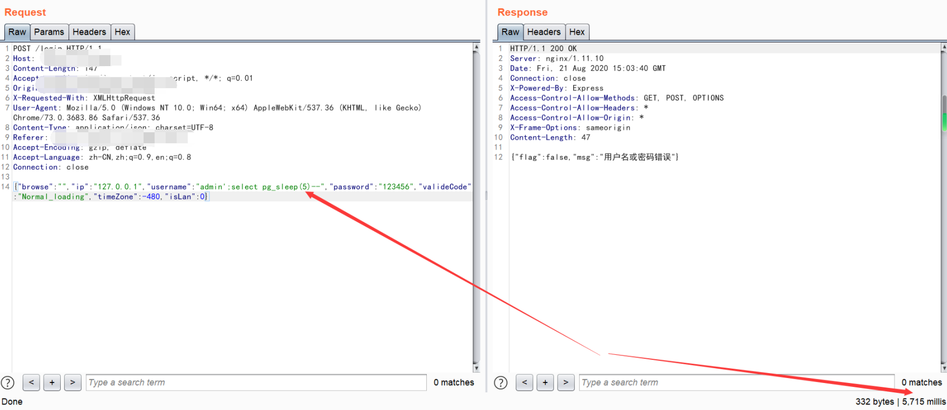Click scroll-down arrow of Request pane scrollbar
Image resolution: width=947 pixels, height=410 pixels.
(476, 368)
